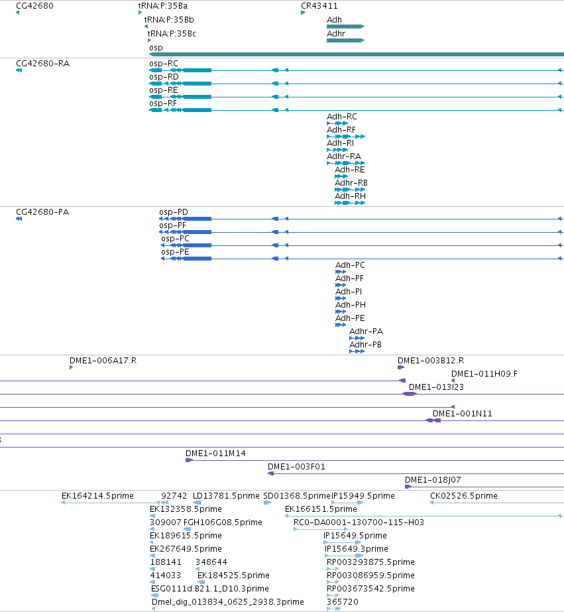Select the Adhr-PA protein feature
The image size is (564, 612).
click(357, 338)
